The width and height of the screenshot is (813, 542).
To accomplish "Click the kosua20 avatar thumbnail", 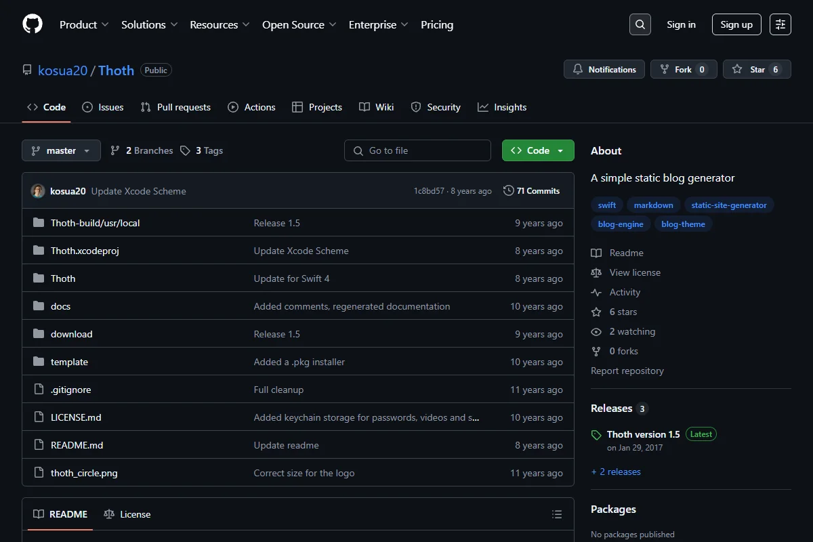I will (38, 191).
